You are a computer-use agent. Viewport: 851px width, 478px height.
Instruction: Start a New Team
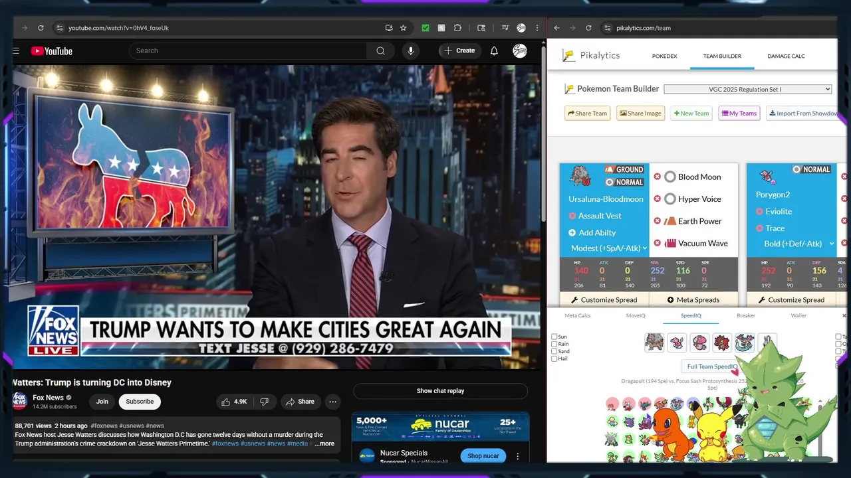[x=691, y=114]
